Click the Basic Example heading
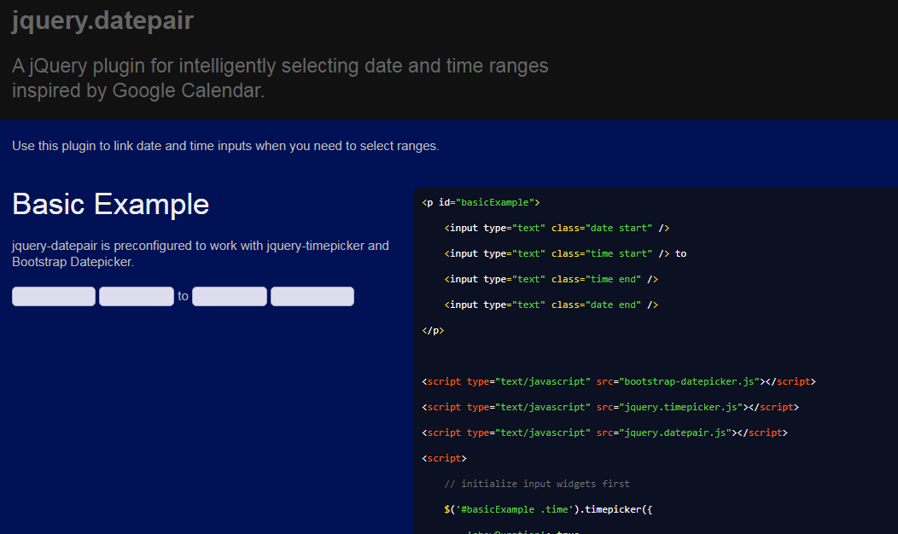The height and width of the screenshot is (534, 898). [110, 205]
